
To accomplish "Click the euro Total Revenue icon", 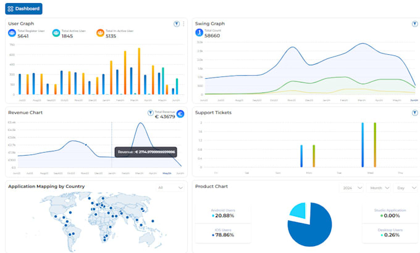I will tap(180, 114).
